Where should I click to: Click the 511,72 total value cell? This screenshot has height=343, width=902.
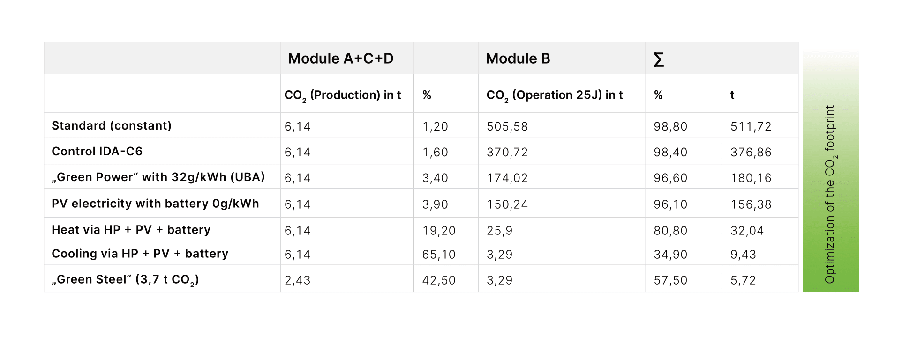[x=751, y=126]
